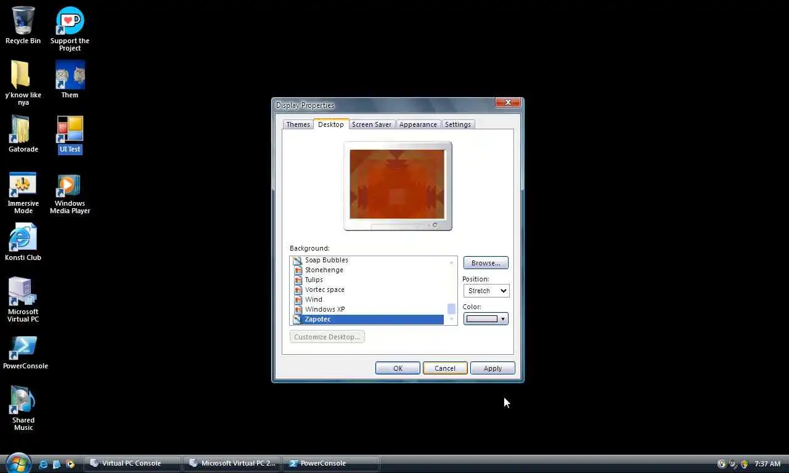789x473 pixels.
Task: Switch to the Themes tab
Action: click(x=298, y=124)
